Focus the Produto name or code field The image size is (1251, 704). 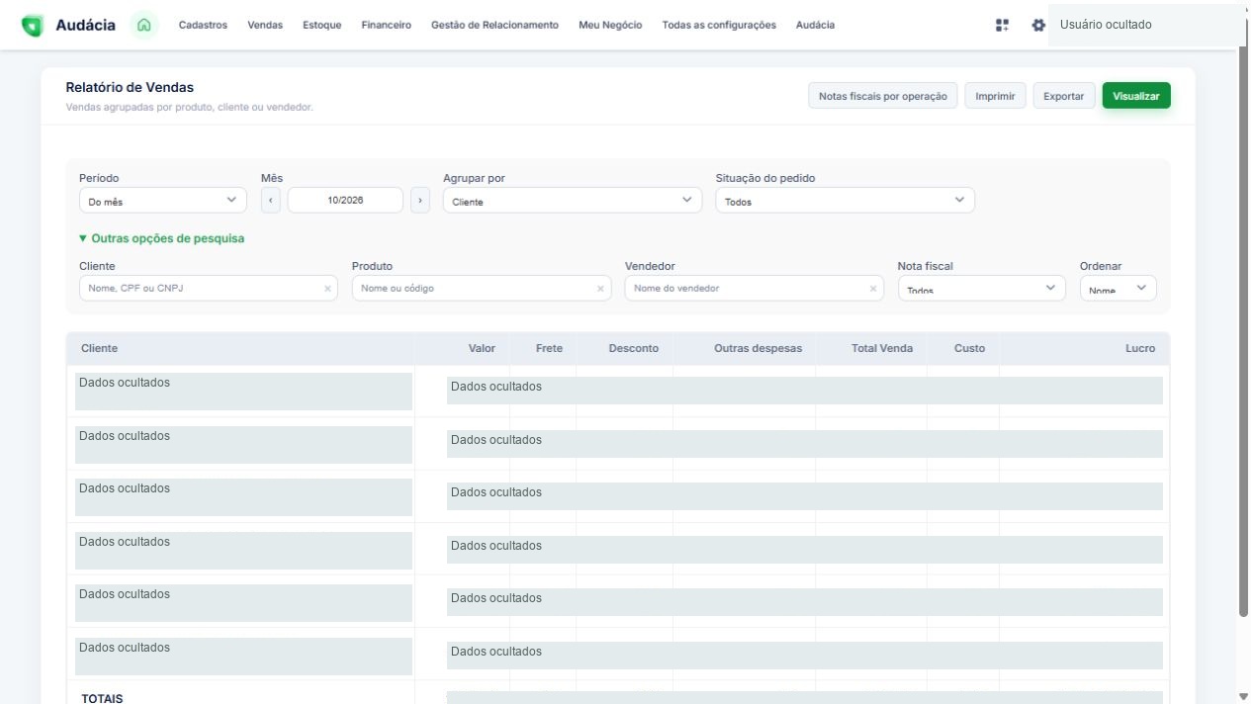tap(481, 289)
